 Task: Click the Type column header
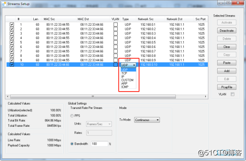[128, 19]
